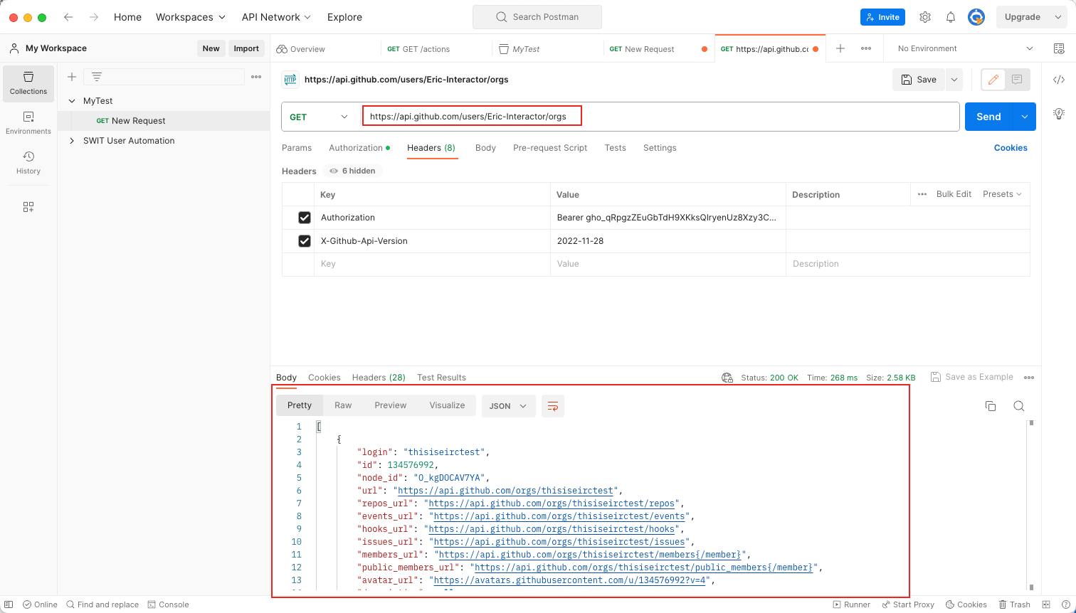1076x613 pixels.
Task: Search the response body with magnifier icon
Action: 1019,406
